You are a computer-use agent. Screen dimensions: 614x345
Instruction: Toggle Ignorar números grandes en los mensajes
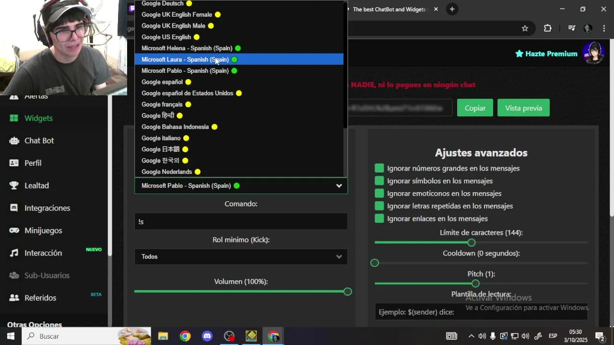(379, 168)
